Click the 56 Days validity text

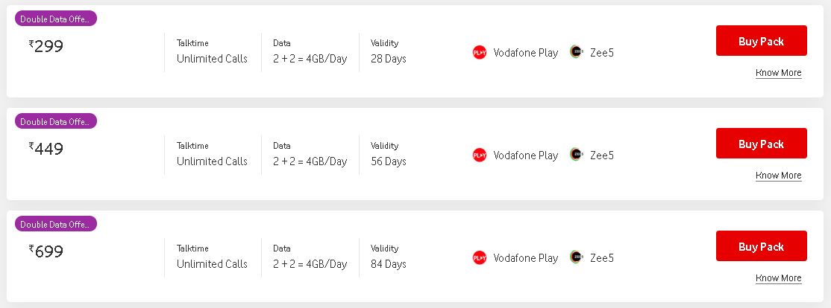[x=388, y=161]
